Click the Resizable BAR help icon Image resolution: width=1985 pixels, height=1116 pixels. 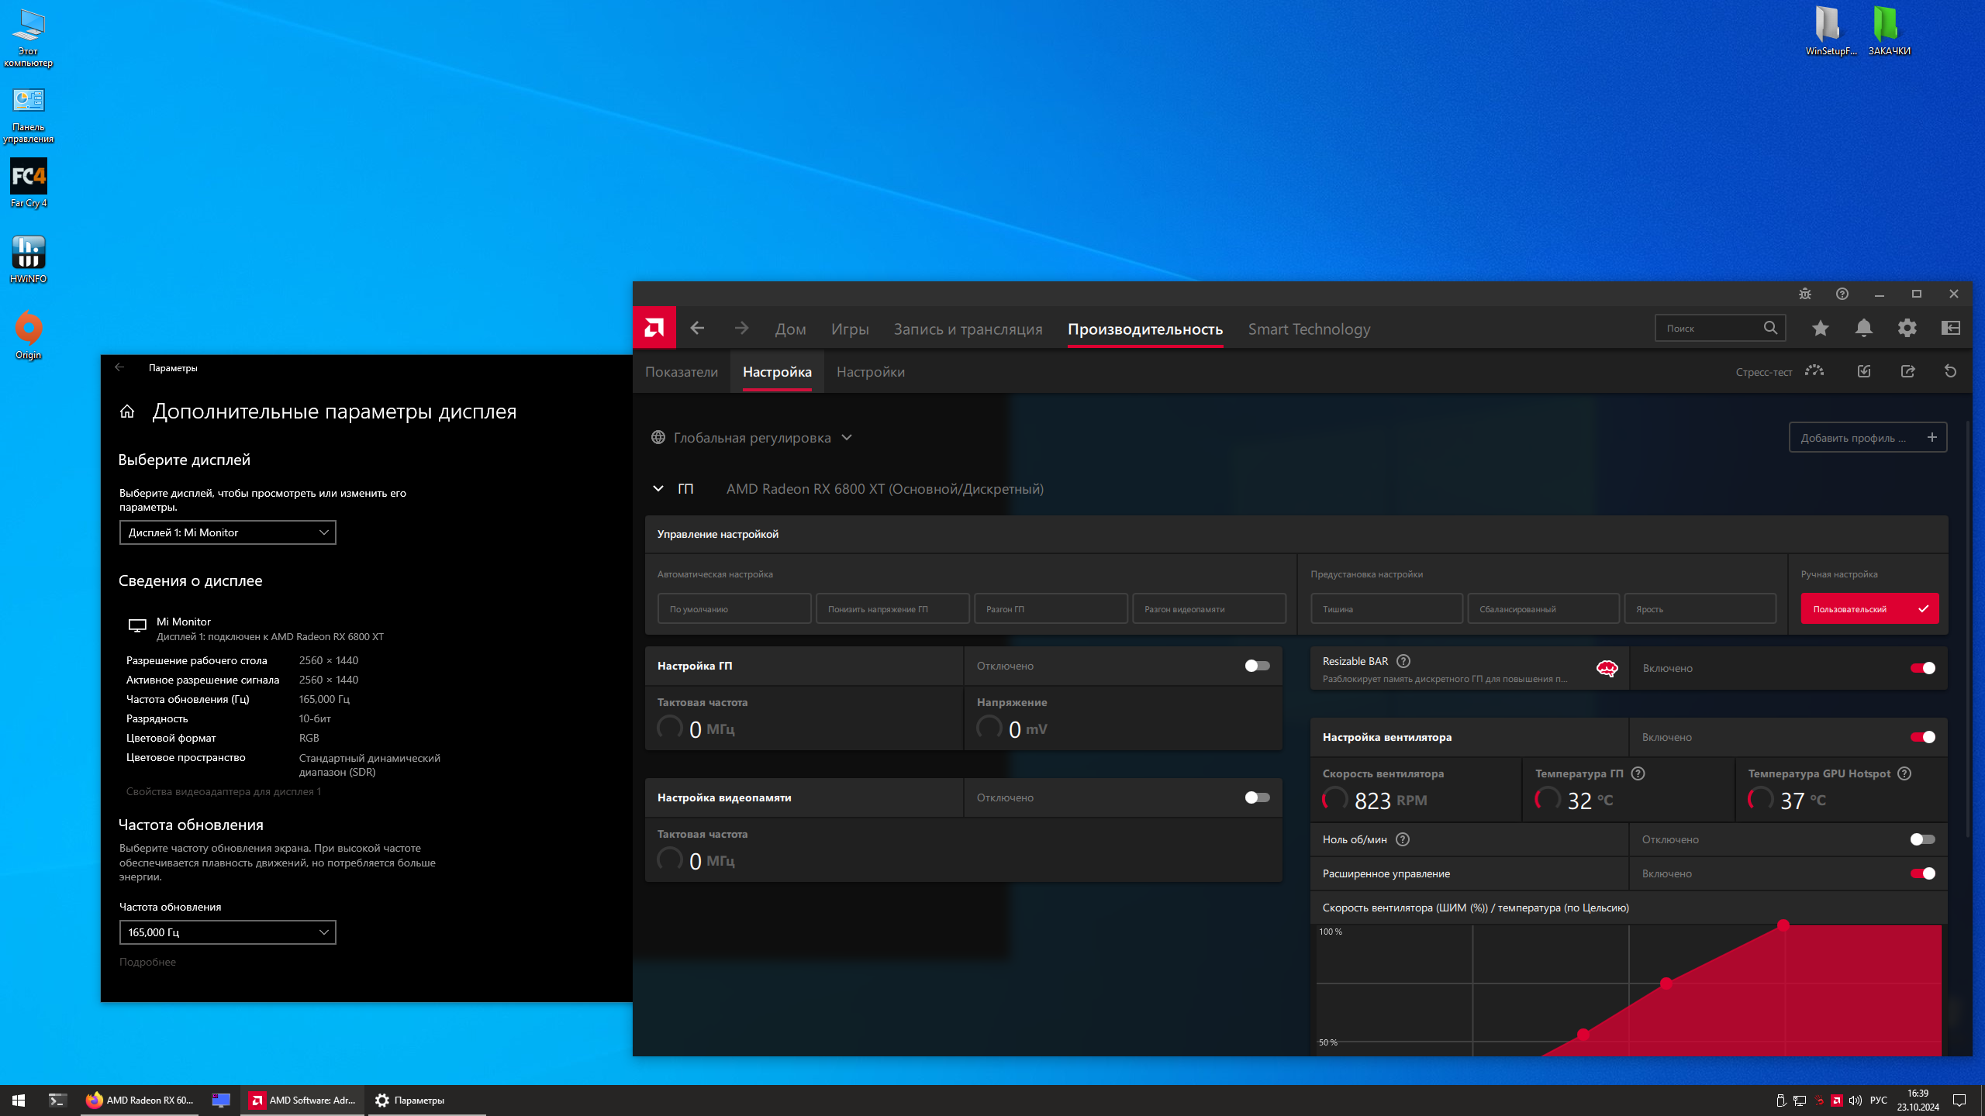(x=1403, y=661)
